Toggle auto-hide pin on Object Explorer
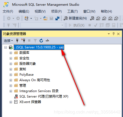This screenshot has width=123, height=117. [x=113, y=34]
